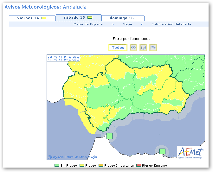Open Información detallada view
213x172 pixels.
(x=171, y=24)
